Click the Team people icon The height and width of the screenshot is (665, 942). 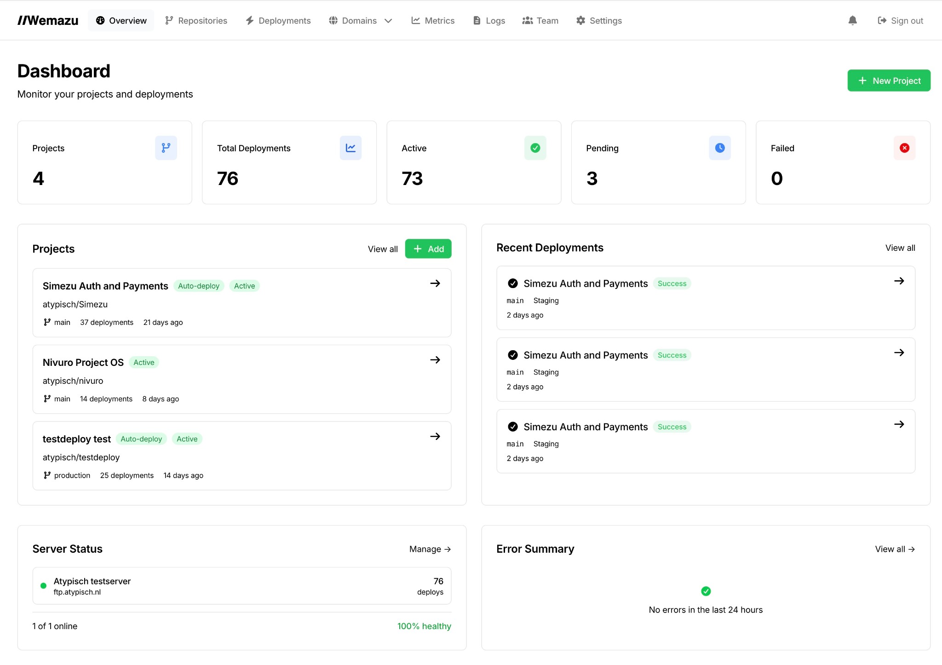click(527, 20)
